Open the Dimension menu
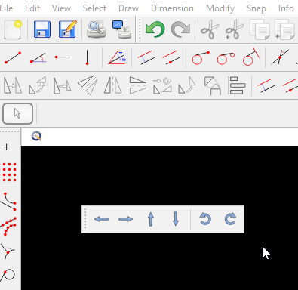The width and height of the screenshot is (298, 290). point(172,8)
